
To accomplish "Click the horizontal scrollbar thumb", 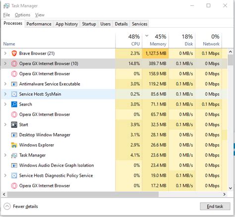I will pos(83,194).
